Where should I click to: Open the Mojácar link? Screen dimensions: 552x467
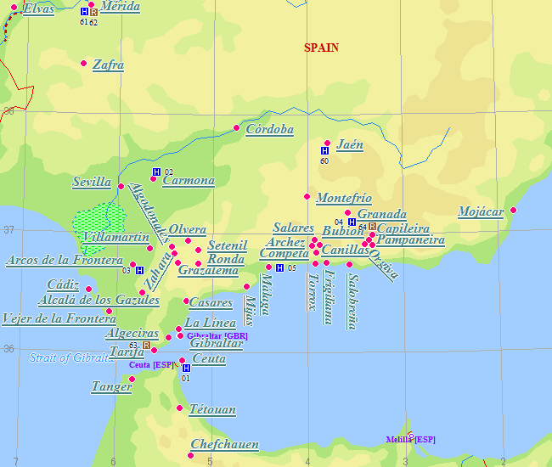[x=481, y=211]
